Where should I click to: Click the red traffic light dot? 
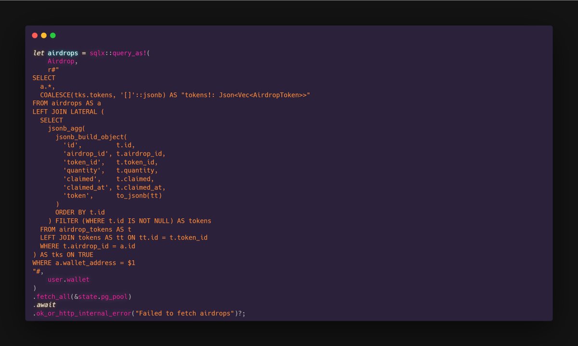(x=34, y=35)
